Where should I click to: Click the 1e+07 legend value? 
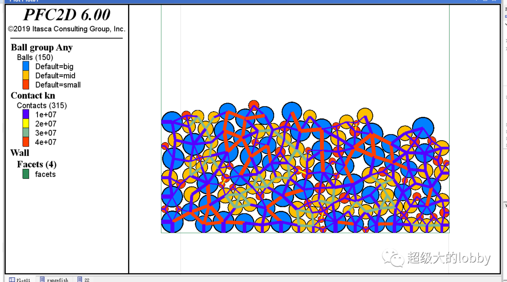pyautogui.click(x=46, y=114)
